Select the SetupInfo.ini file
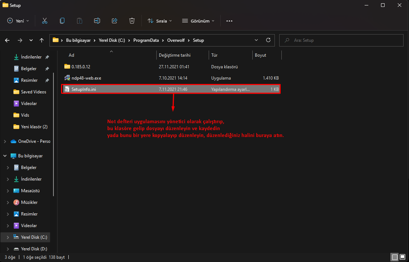The width and height of the screenshot is (409, 262). click(x=171, y=89)
